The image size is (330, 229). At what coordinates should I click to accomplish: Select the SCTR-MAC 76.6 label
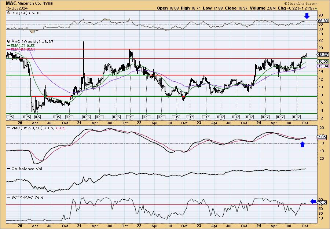[x=27, y=197]
